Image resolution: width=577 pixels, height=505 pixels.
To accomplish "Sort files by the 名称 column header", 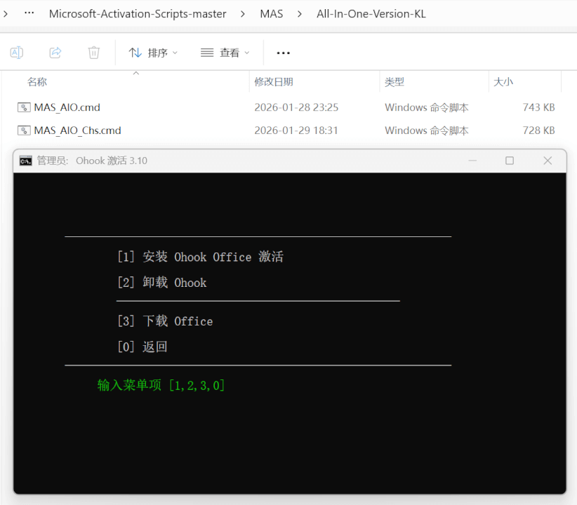I will pos(37,82).
